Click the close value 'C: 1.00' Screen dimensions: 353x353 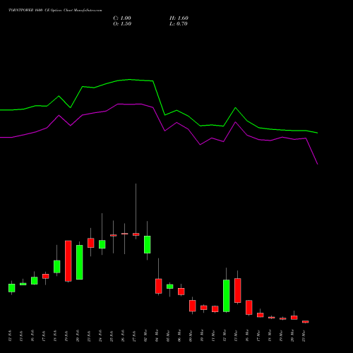coord(122,18)
